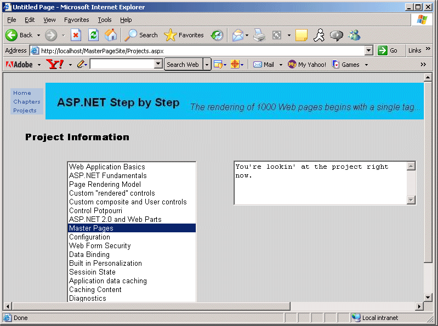
Task: Click the Forward arrow icon
Action: [x=51, y=35]
